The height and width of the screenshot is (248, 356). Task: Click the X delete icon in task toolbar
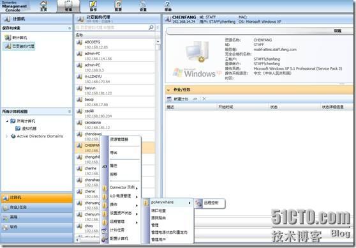204,98
